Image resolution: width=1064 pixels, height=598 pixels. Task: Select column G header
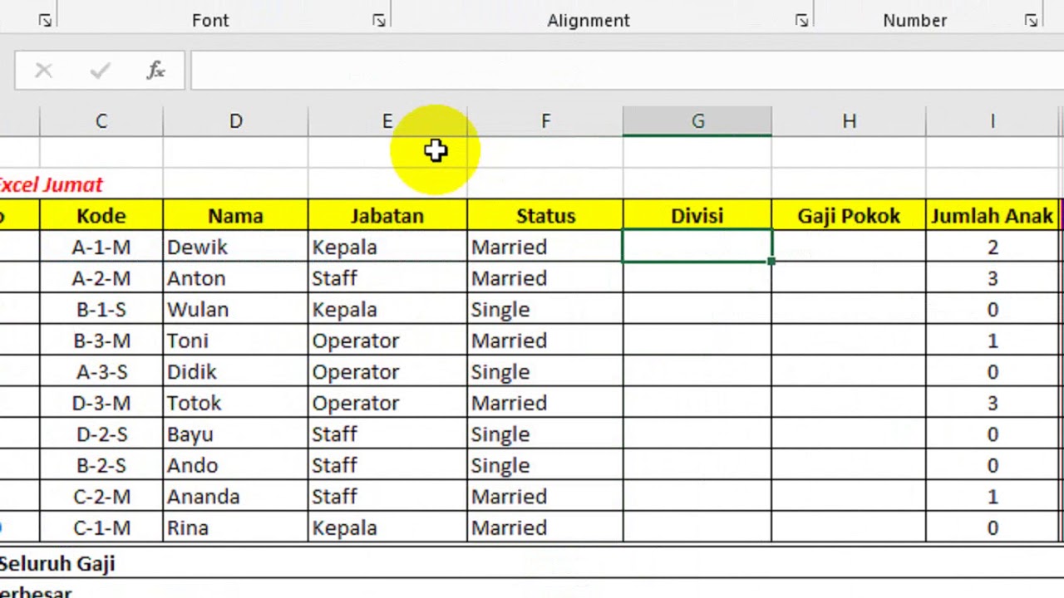pos(697,122)
